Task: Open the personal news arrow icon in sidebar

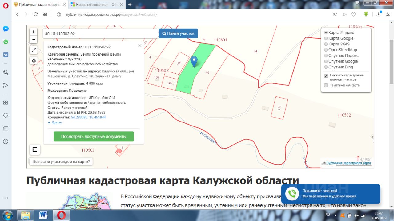Action: 6,85
